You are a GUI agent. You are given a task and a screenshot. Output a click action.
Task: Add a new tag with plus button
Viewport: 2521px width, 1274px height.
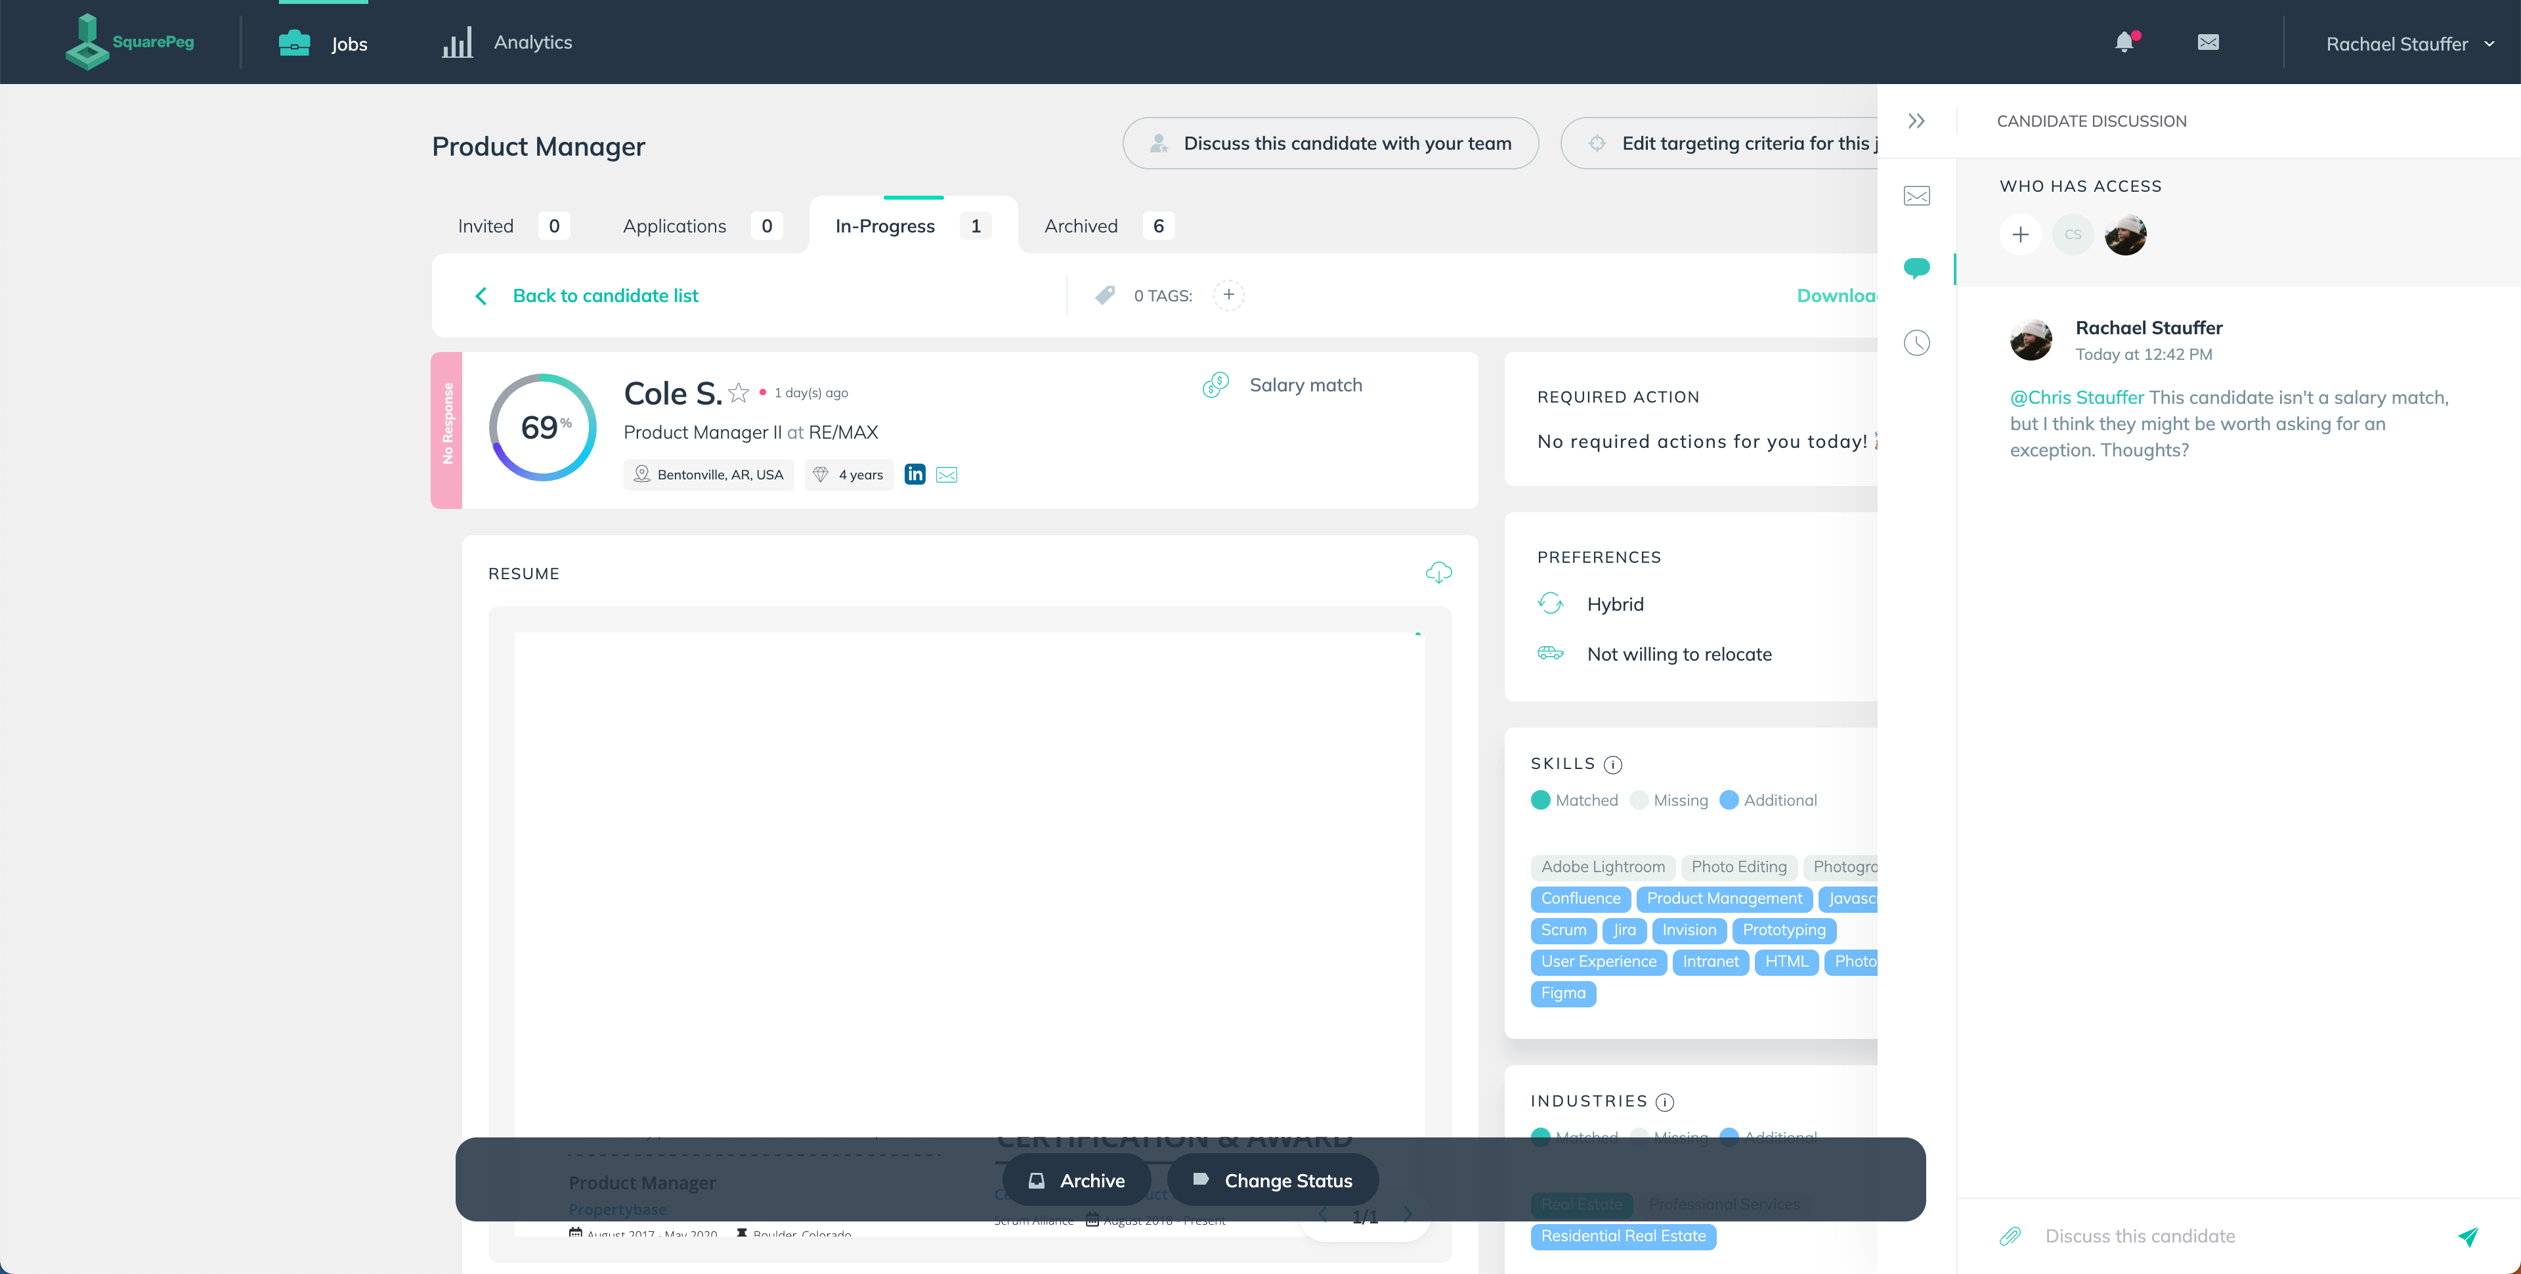click(1228, 295)
